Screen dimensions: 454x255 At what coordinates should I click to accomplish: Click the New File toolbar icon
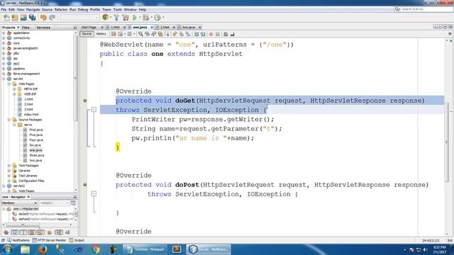6,18
